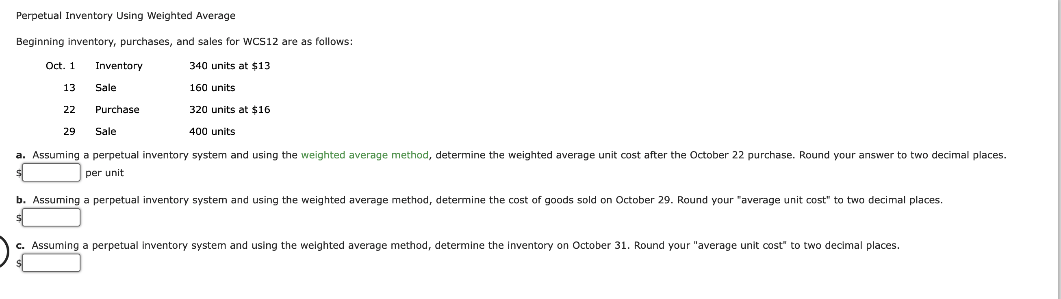
Task: Click the Oct. 1 Inventory row
Action: (119, 66)
